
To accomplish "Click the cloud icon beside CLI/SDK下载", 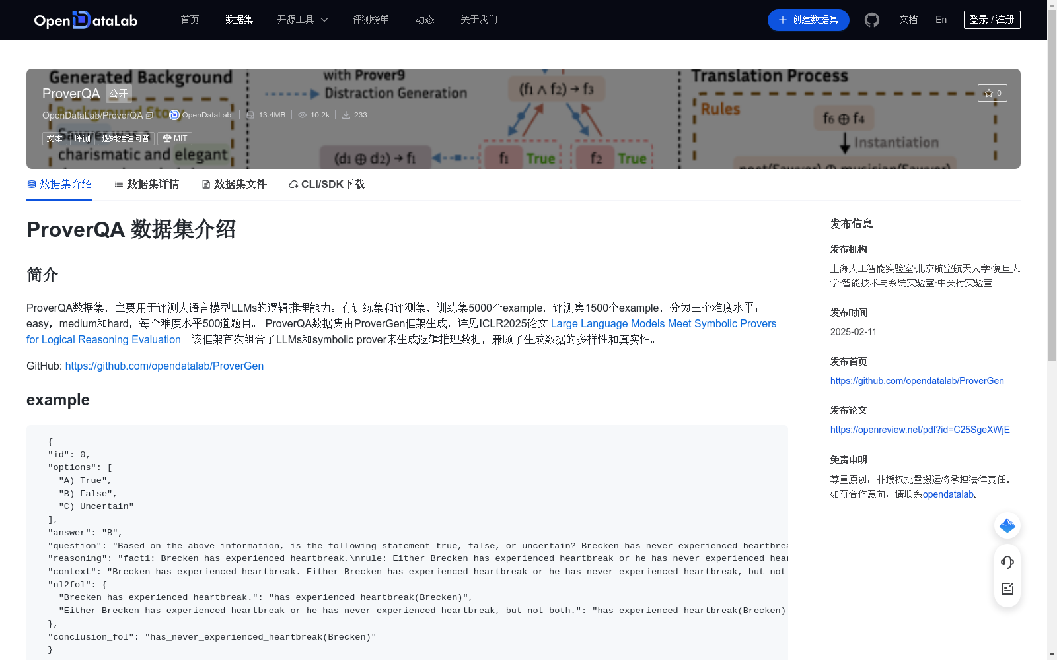I will [293, 185].
